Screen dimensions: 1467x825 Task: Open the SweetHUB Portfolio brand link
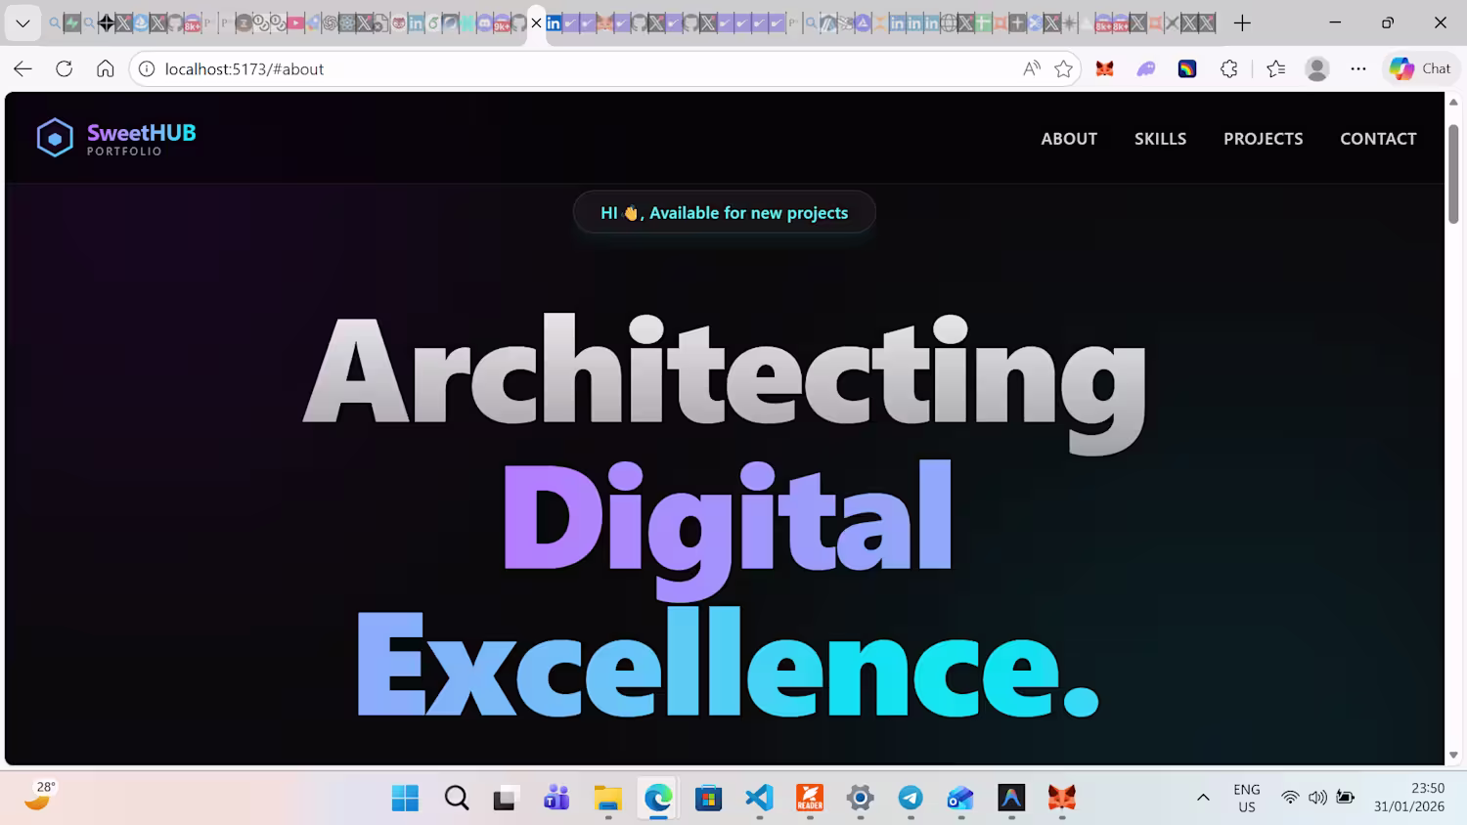pos(116,138)
